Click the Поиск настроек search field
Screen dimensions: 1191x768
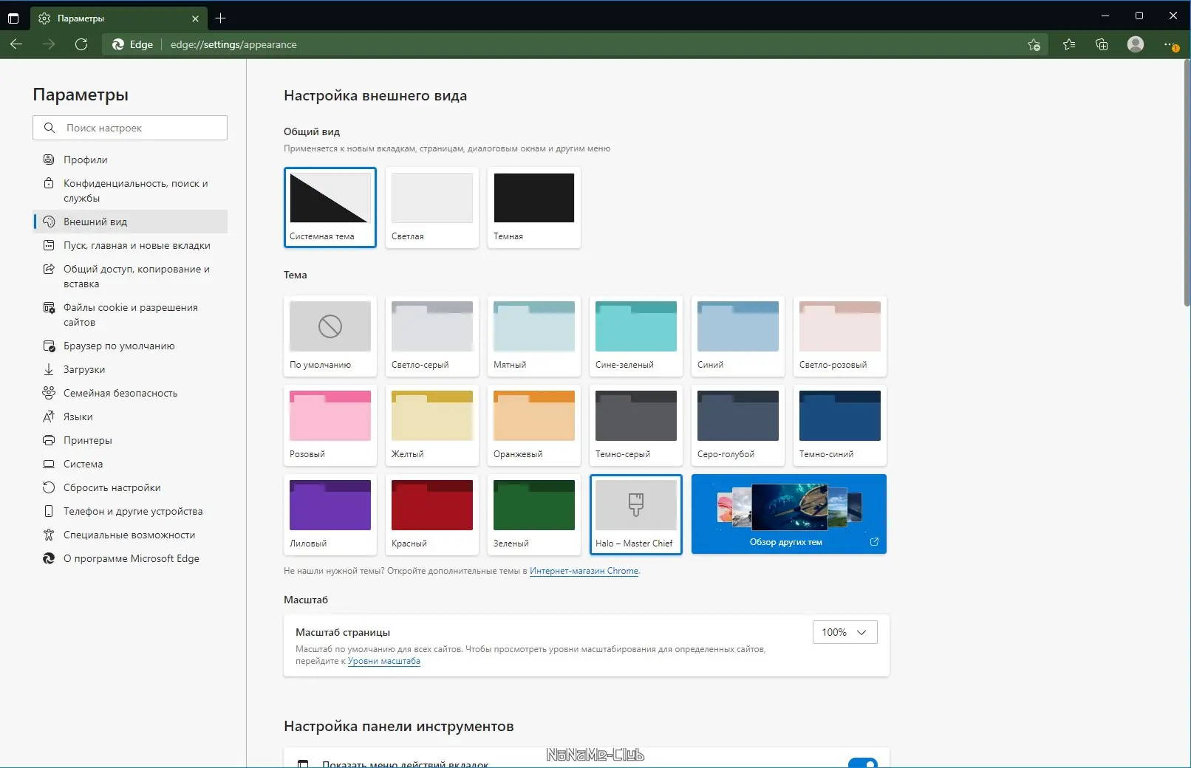(130, 128)
